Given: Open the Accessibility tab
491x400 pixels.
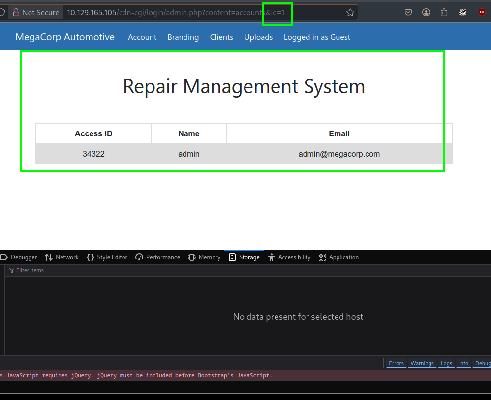Looking at the screenshot, I should click(289, 257).
